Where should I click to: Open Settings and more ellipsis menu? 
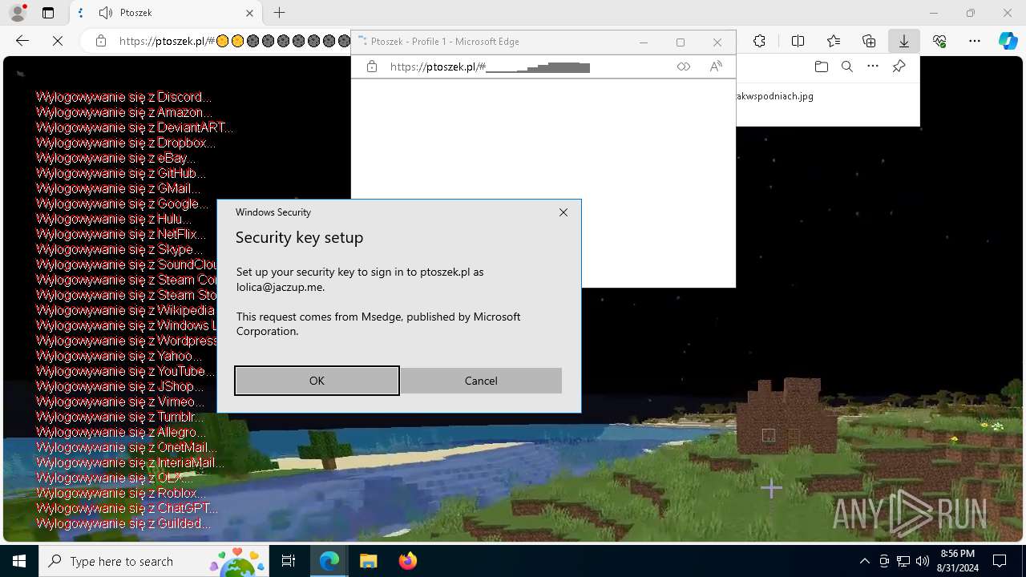click(x=975, y=41)
